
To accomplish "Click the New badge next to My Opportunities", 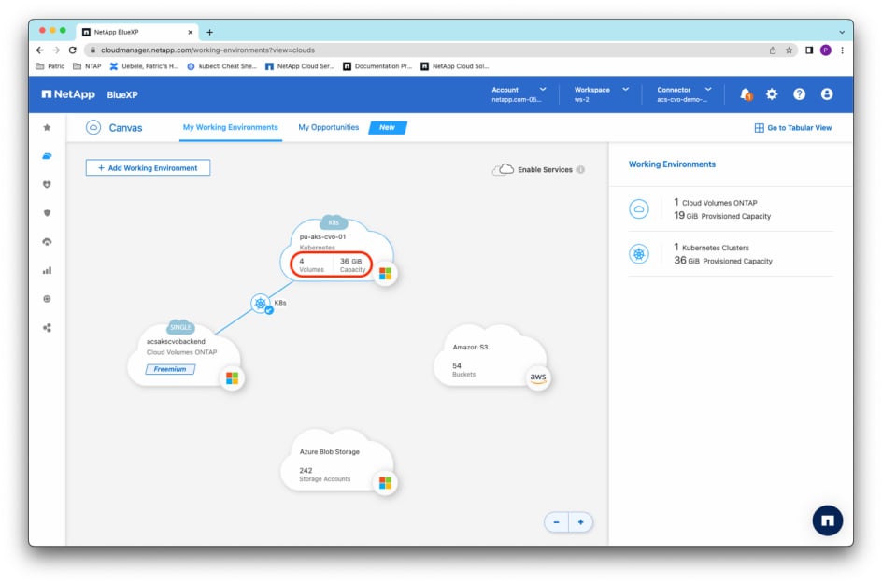I will click(388, 128).
